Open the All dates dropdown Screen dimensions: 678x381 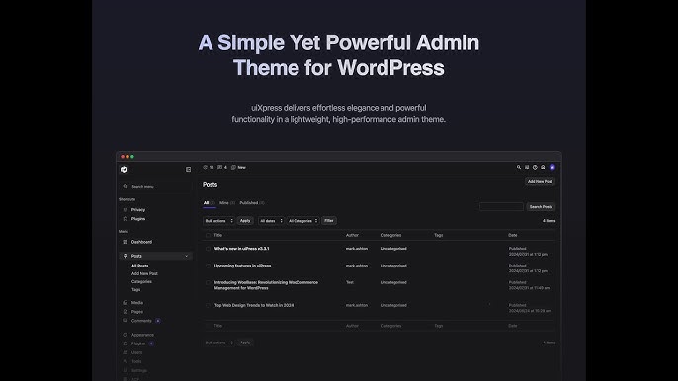pyautogui.click(x=271, y=221)
